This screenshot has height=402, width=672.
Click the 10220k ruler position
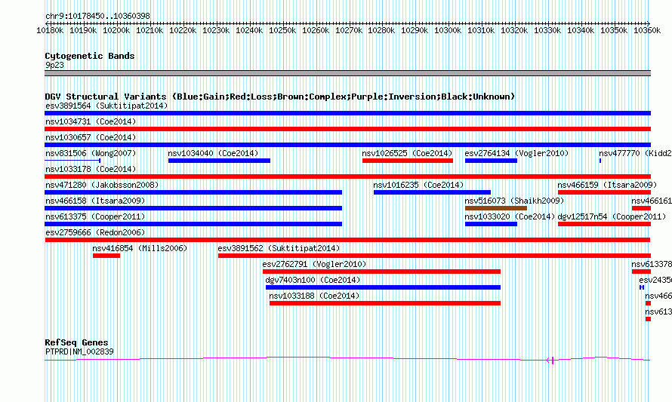(183, 30)
